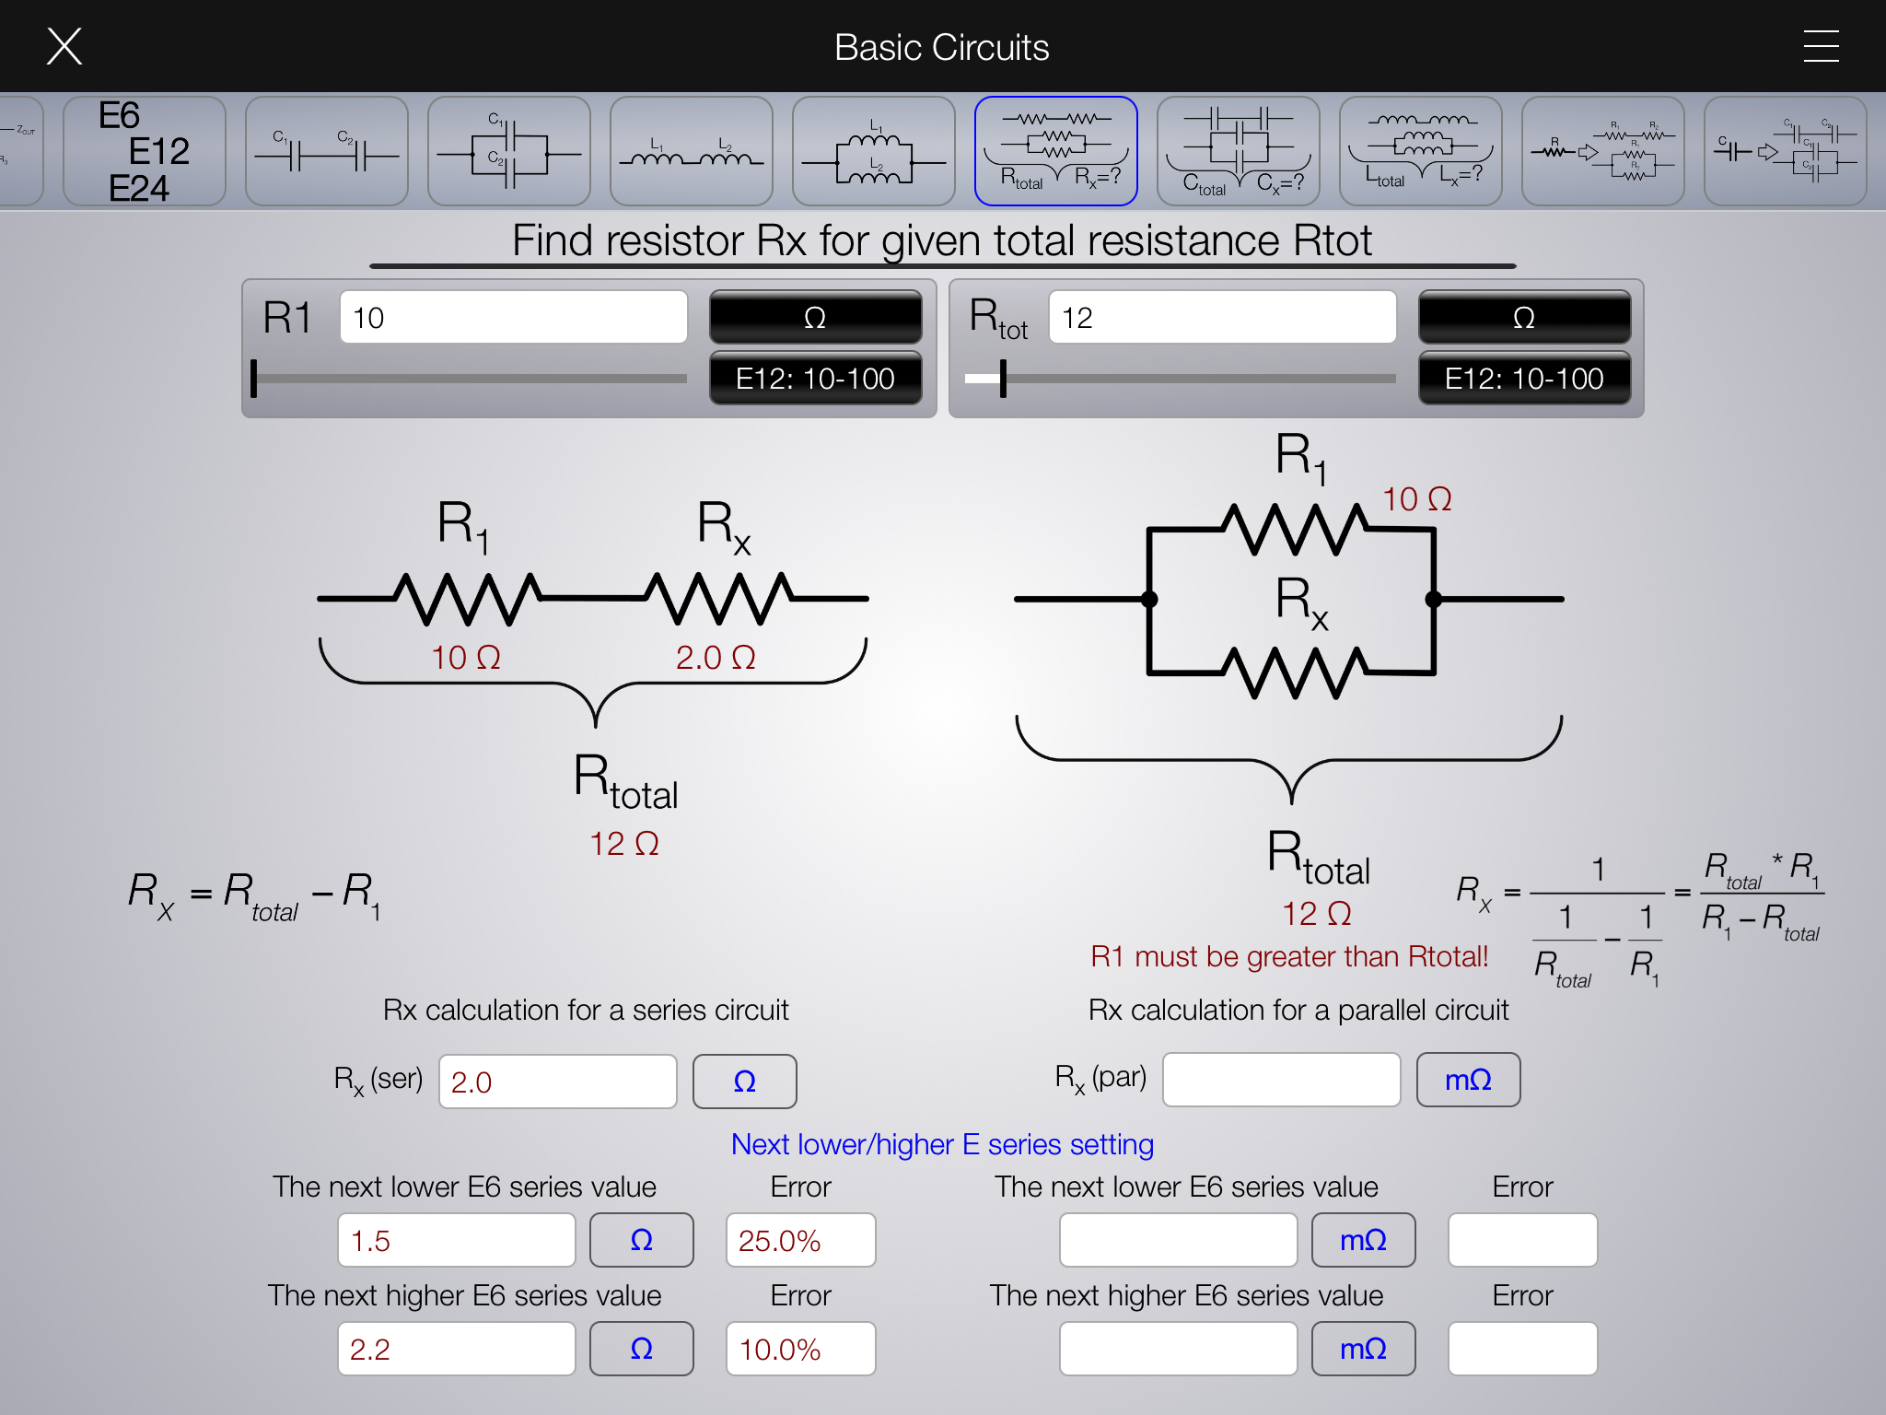Open Rtot E12: 10-100 range selector
Viewport: 1886px width, 1415px height.
tap(1524, 378)
